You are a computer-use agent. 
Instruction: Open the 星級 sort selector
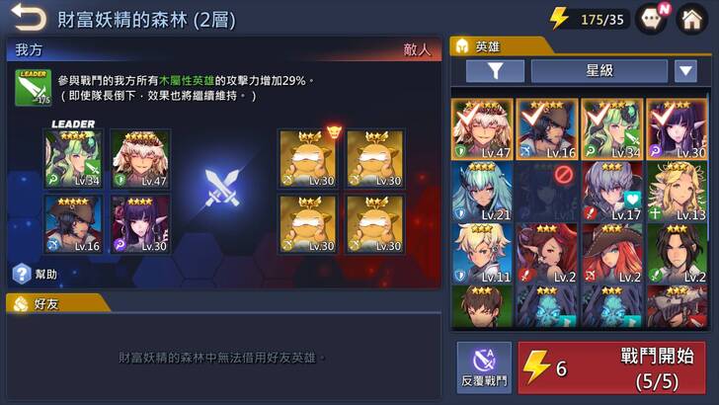(599, 71)
